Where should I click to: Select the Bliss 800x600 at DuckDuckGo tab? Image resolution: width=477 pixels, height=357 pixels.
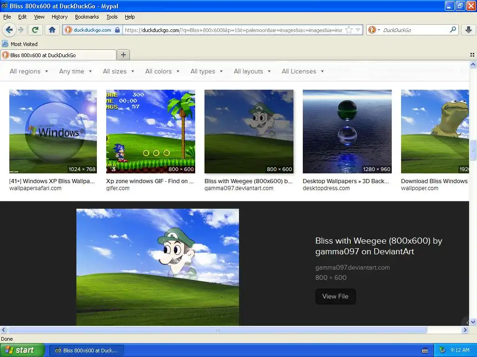(x=58, y=55)
